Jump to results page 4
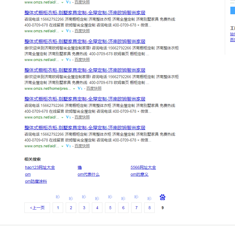The height and width of the screenshot is (226, 235). click(x=97, y=208)
